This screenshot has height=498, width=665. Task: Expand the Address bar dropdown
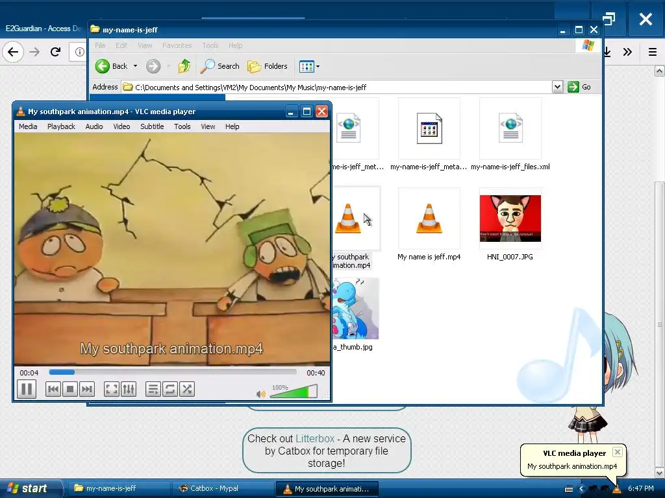point(557,87)
